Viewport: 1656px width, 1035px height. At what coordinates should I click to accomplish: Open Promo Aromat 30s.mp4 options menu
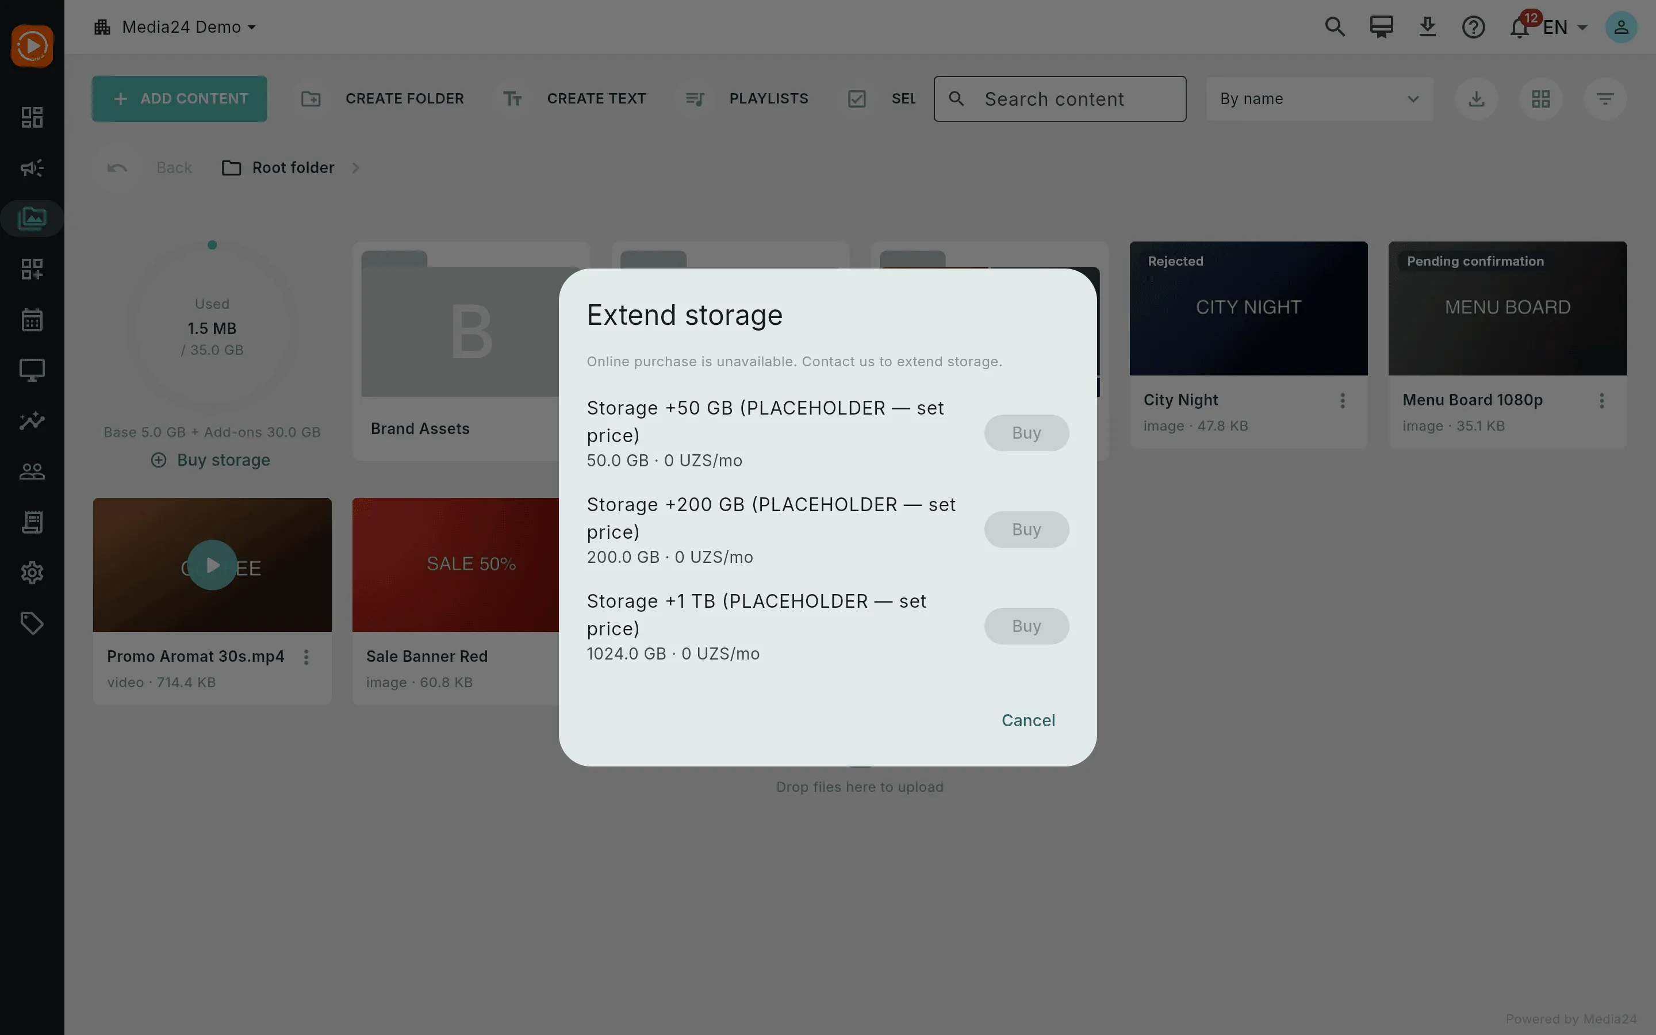(306, 657)
